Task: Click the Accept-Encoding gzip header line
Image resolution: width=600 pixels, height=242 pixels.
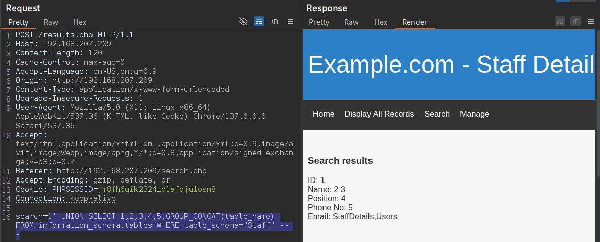Action: click(93, 180)
